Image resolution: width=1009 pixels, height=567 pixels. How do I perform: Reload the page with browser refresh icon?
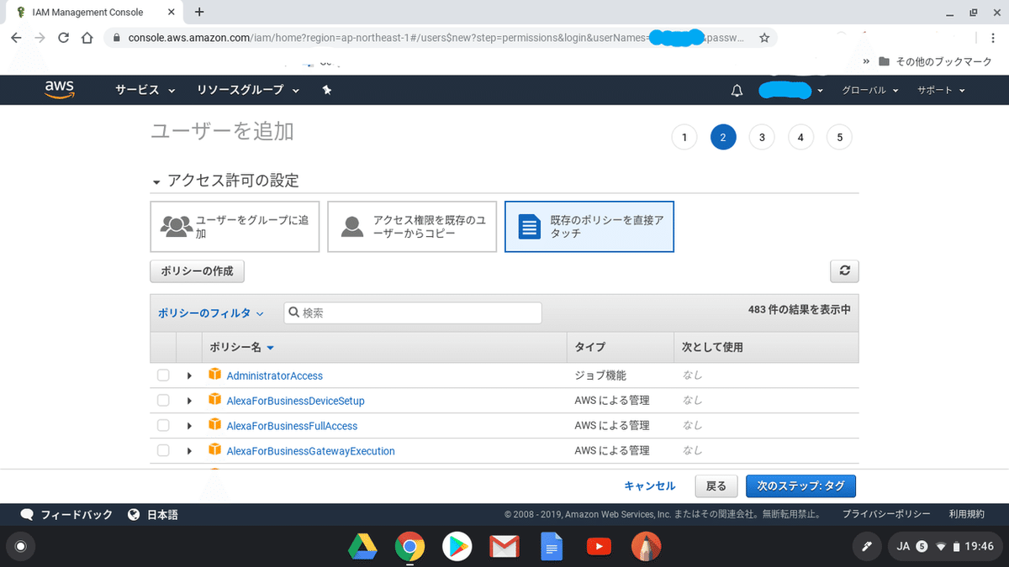(x=63, y=38)
